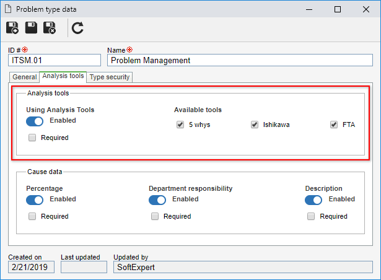Check Required under Description
The width and height of the screenshot is (381, 280).
[x=311, y=216]
